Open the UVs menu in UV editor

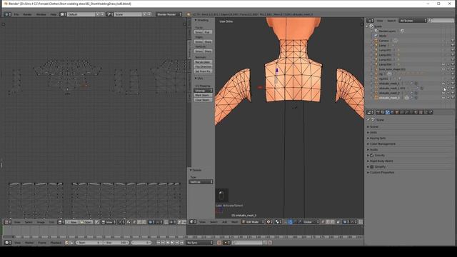51,222
